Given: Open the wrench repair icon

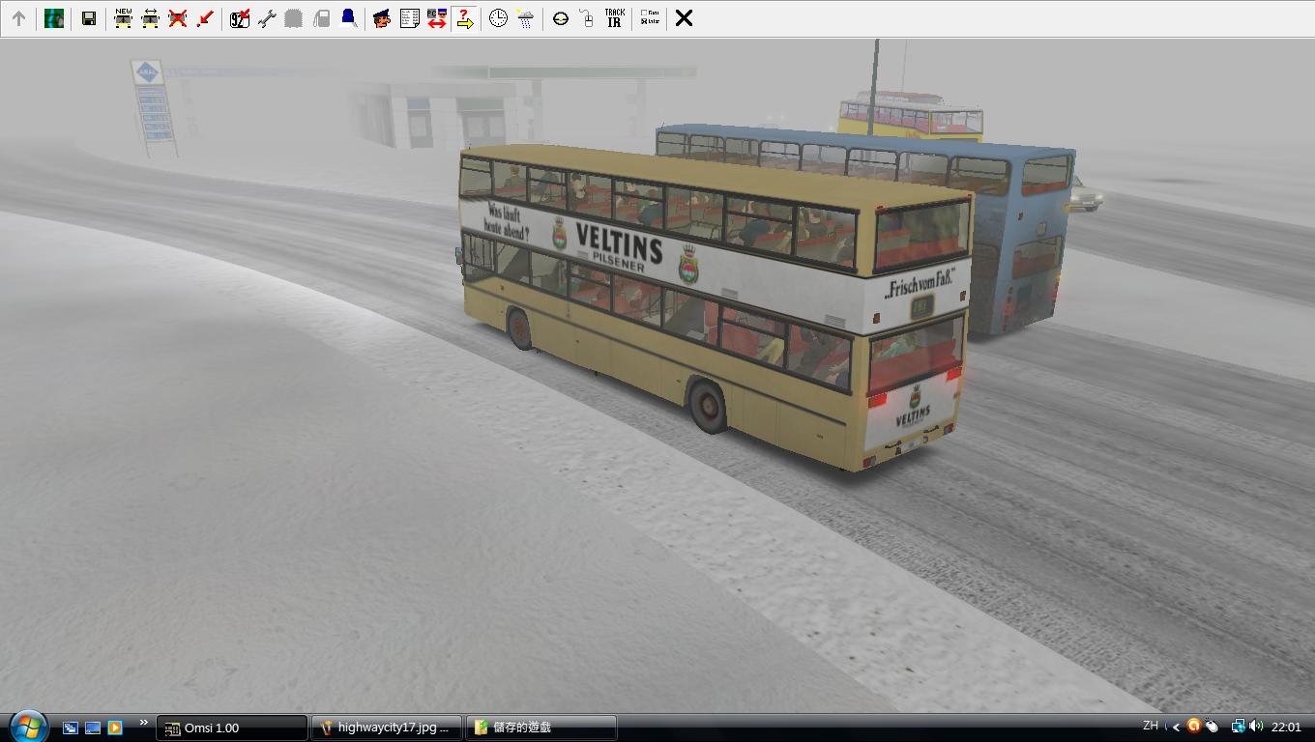Looking at the screenshot, I should pyautogui.click(x=267, y=18).
